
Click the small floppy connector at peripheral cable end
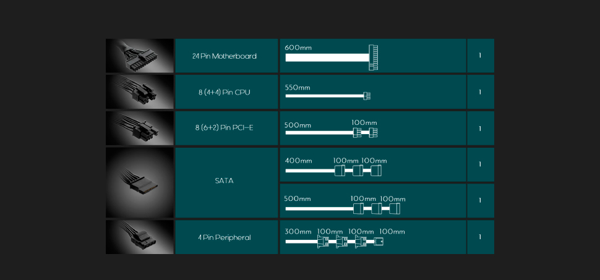tap(379, 241)
